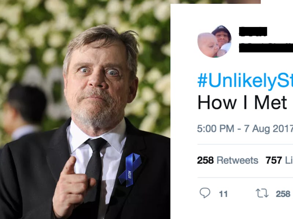Click the retweet arrows icon
Viewport: 293px width, 219px height.
pos(262,193)
